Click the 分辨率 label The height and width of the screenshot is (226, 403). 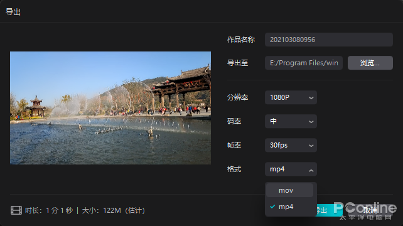(237, 97)
